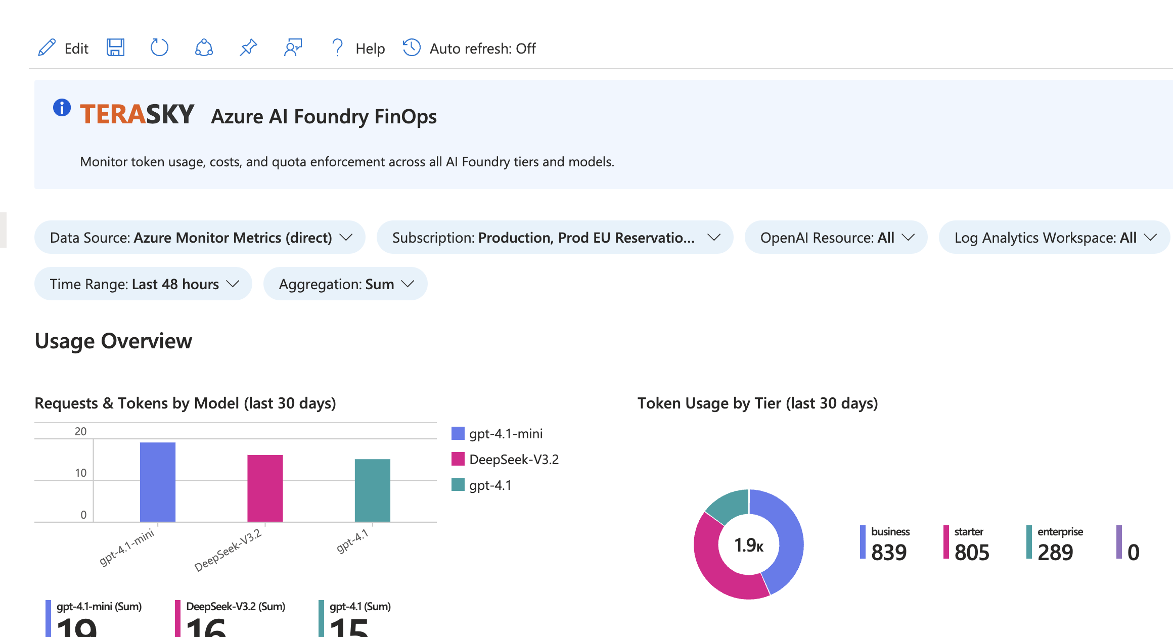Click the Help toolbar label
Image resolution: width=1173 pixels, height=637 pixels.
370,49
